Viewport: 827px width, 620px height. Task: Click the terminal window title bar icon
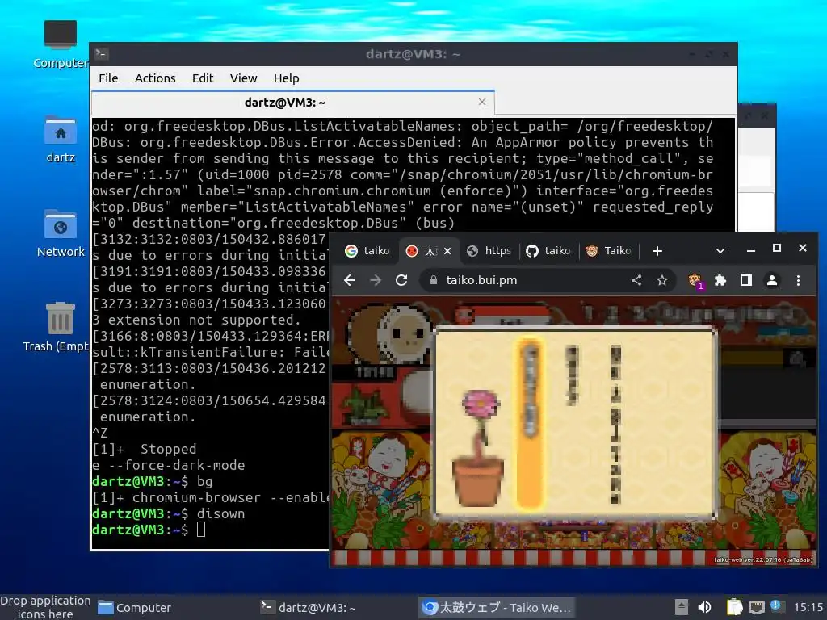(x=102, y=53)
